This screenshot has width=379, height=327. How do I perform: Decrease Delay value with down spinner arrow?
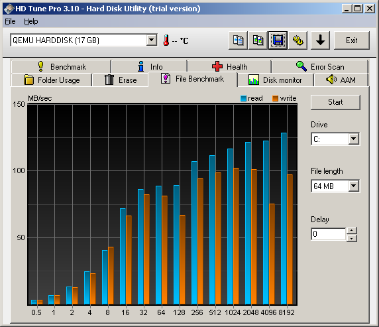click(x=352, y=238)
